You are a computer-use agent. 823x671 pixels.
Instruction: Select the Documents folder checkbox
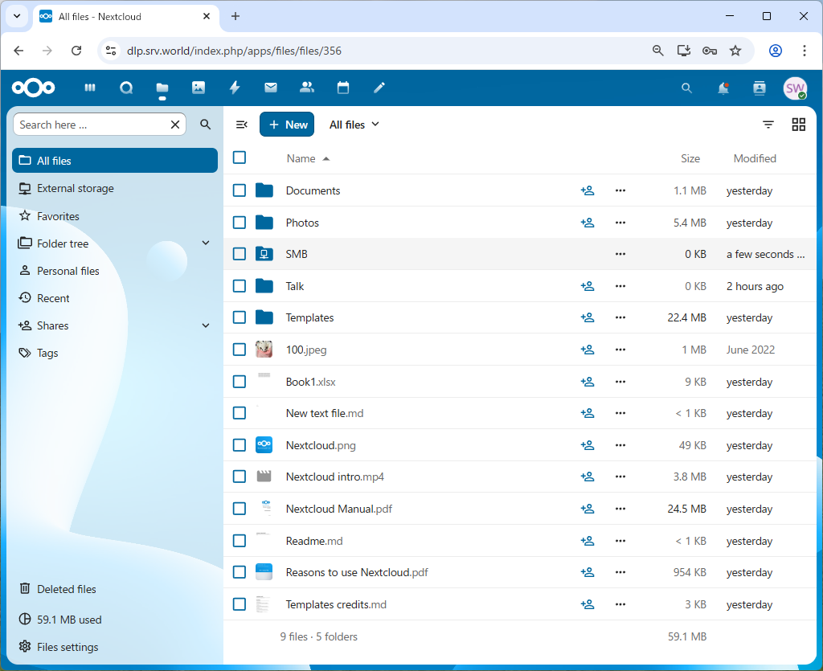tap(240, 190)
